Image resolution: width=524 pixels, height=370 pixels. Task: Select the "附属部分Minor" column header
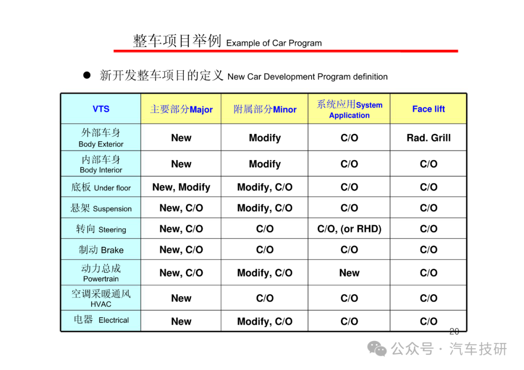[x=265, y=109]
